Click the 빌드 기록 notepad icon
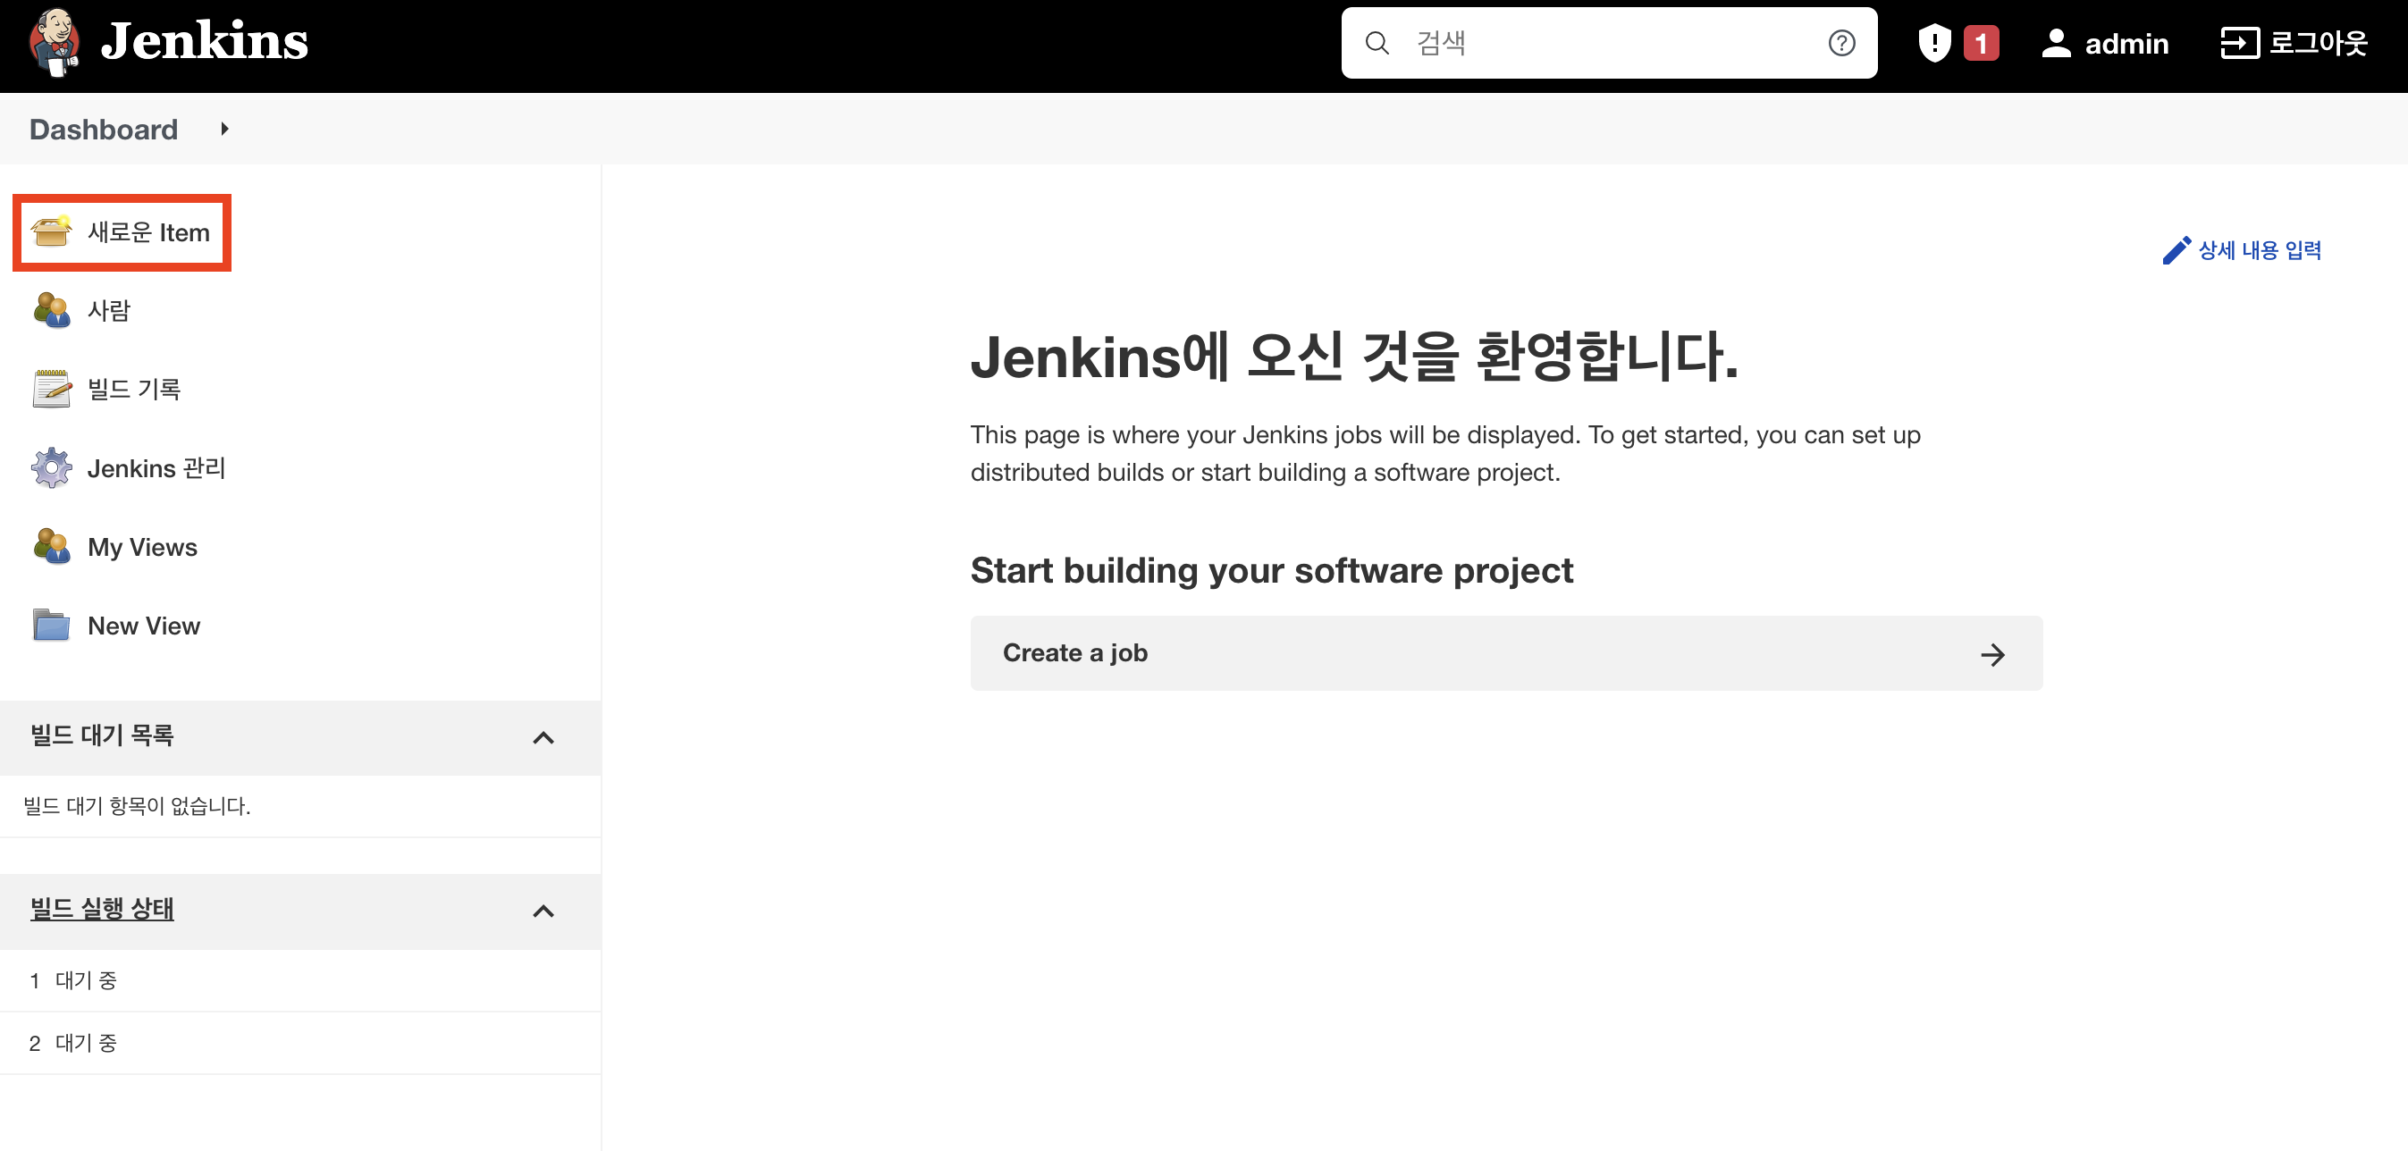The height and width of the screenshot is (1151, 2408). coord(52,389)
